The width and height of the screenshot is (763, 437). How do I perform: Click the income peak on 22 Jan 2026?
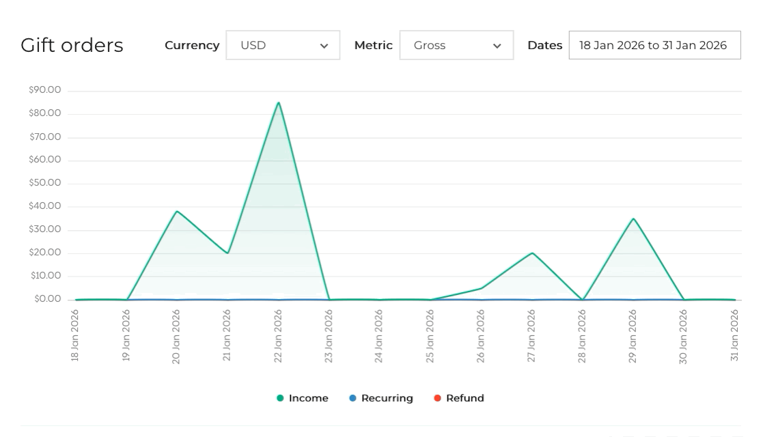278,103
